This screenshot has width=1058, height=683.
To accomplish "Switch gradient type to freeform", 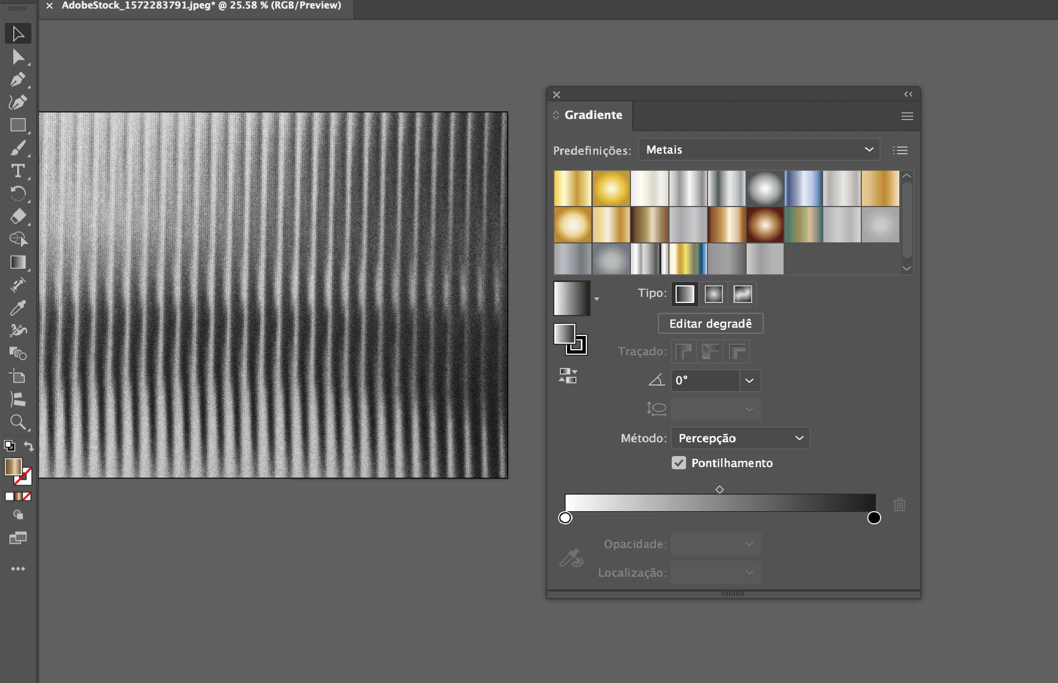I will [743, 294].
